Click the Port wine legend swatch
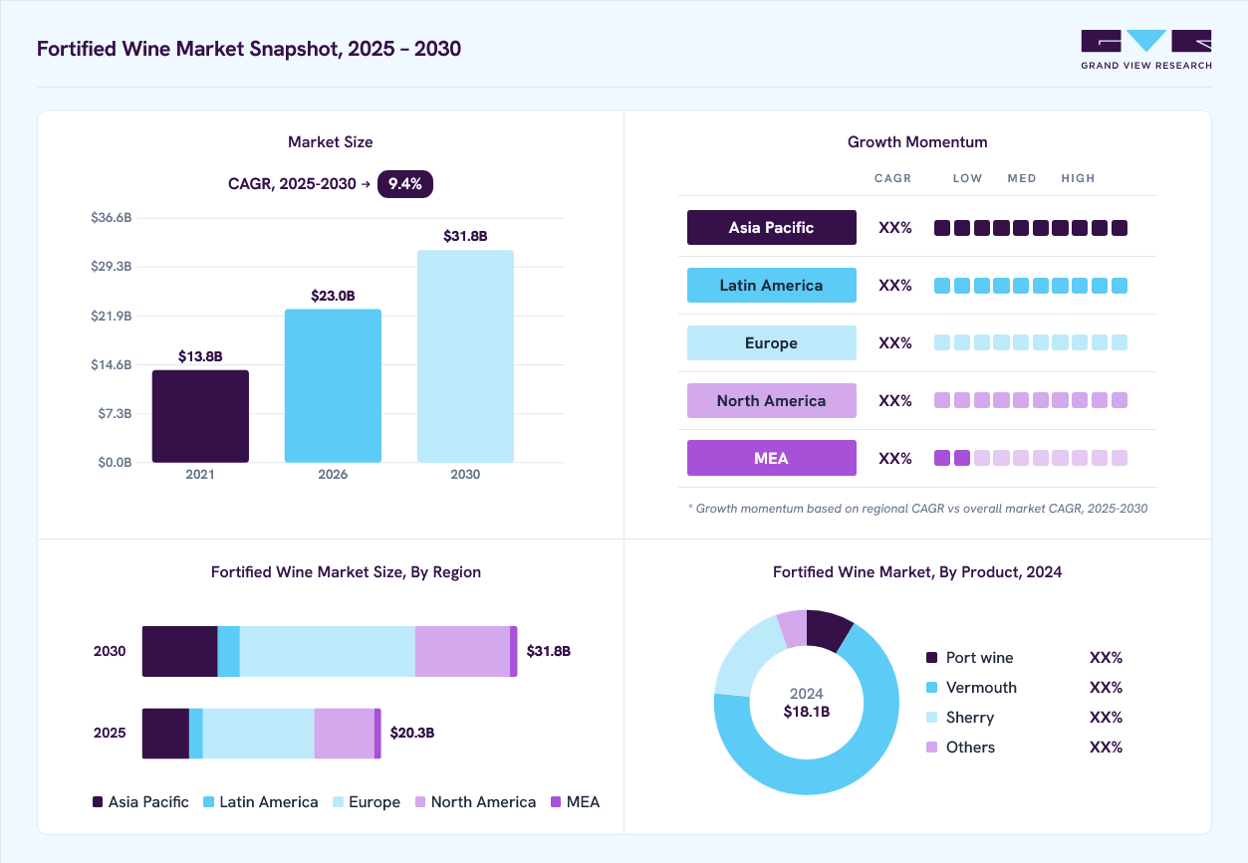Image resolution: width=1248 pixels, height=863 pixels. pyautogui.click(x=932, y=658)
